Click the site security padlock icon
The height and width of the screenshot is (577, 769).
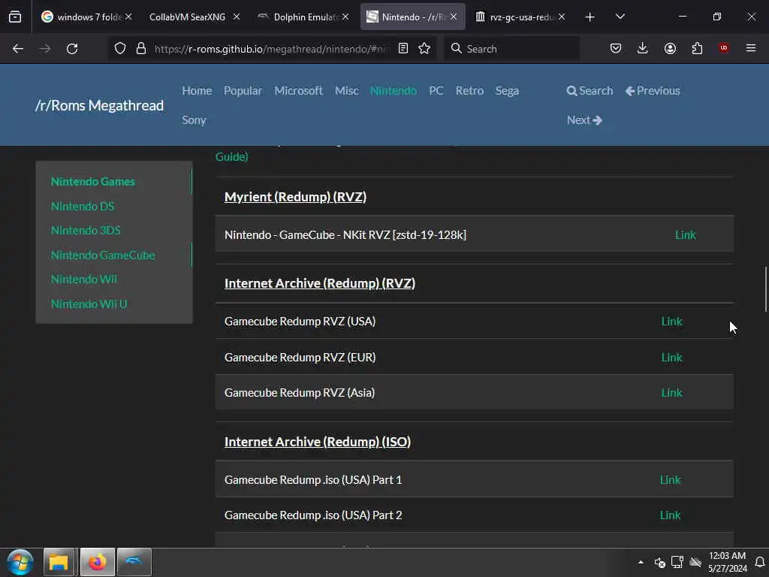[x=141, y=49]
